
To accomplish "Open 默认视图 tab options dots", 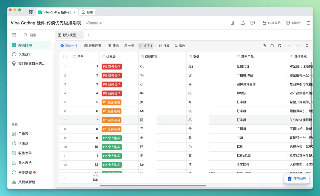I will click(x=80, y=35).
